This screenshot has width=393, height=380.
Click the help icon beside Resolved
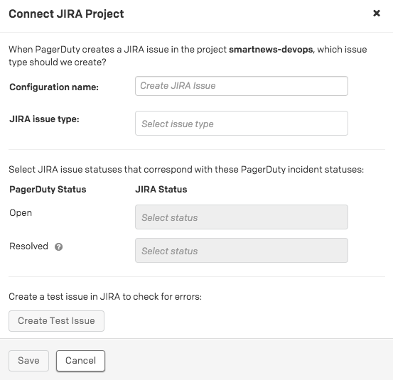click(x=59, y=247)
